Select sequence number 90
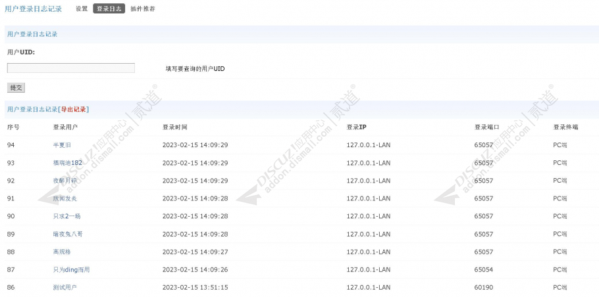The width and height of the screenshot is (599, 297). click(11, 216)
